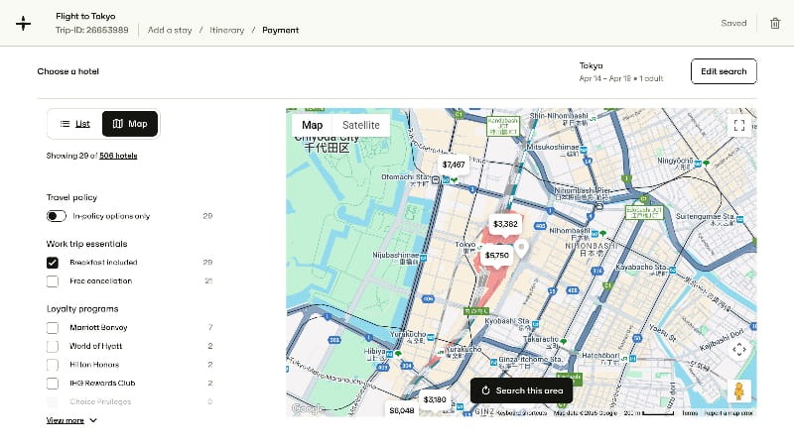This screenshot has height=445, width=794.
Task: Toggle fullscreen map view
Action: [x=738, y=125]
